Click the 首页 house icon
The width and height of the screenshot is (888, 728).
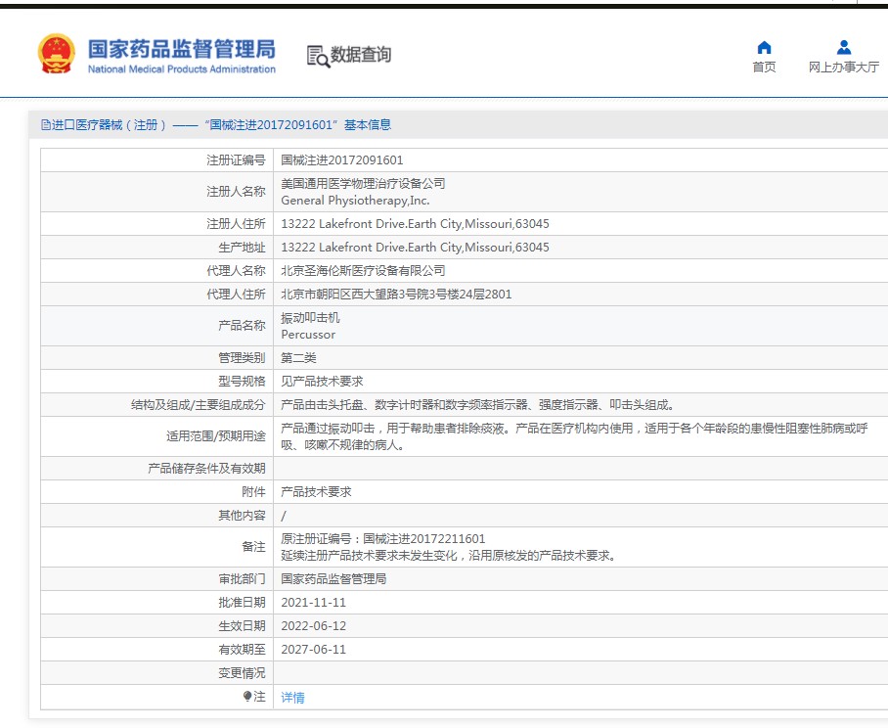[765, 47]
